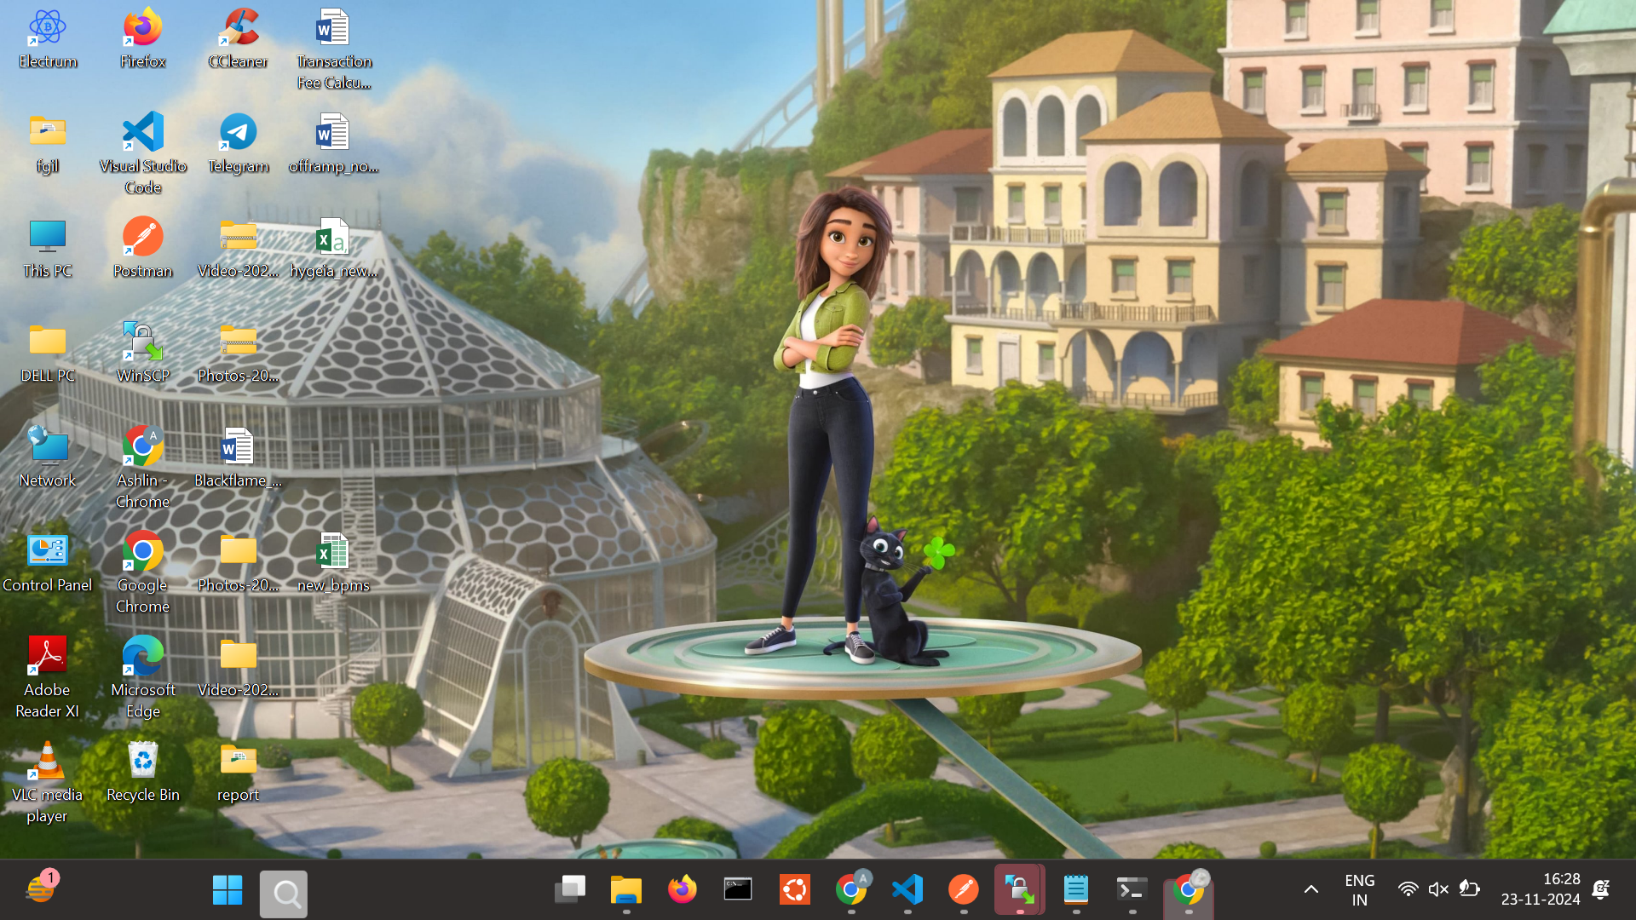Screen dimensions: 1636x920
Task: Open Firefox from the taskbar
Action: point(682,890)
